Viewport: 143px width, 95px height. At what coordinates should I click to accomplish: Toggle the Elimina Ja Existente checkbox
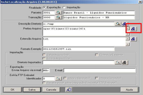(97, 55)
